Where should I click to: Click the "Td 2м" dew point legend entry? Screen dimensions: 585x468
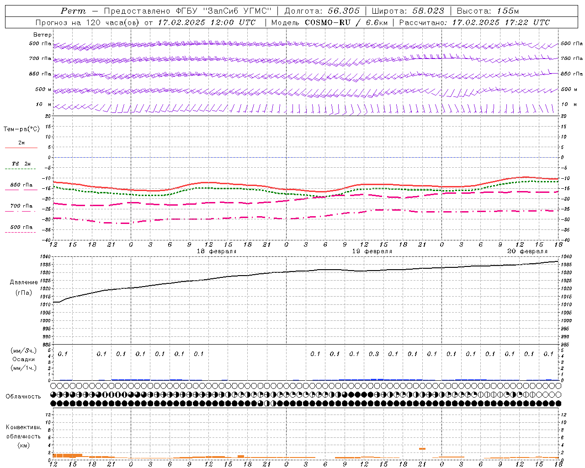pos(21,164)
